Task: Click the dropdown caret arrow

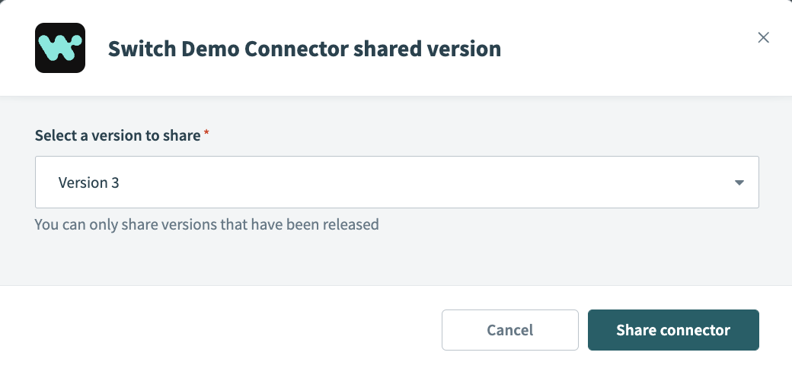Action: [738, 182]
